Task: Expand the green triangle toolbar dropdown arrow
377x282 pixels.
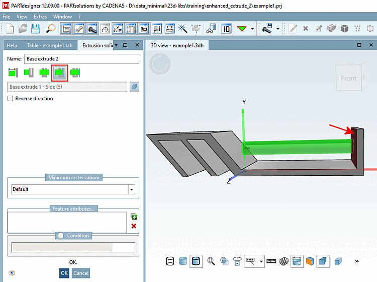Action: 252,29
